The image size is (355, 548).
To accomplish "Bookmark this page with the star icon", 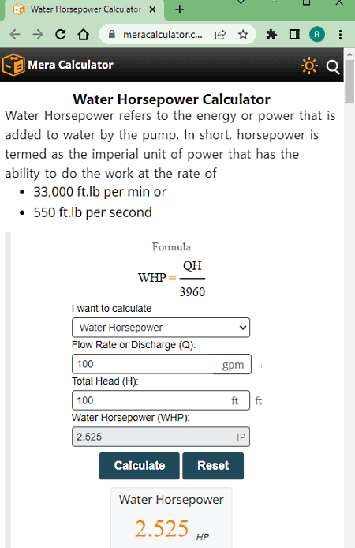I will click(243, 34).
